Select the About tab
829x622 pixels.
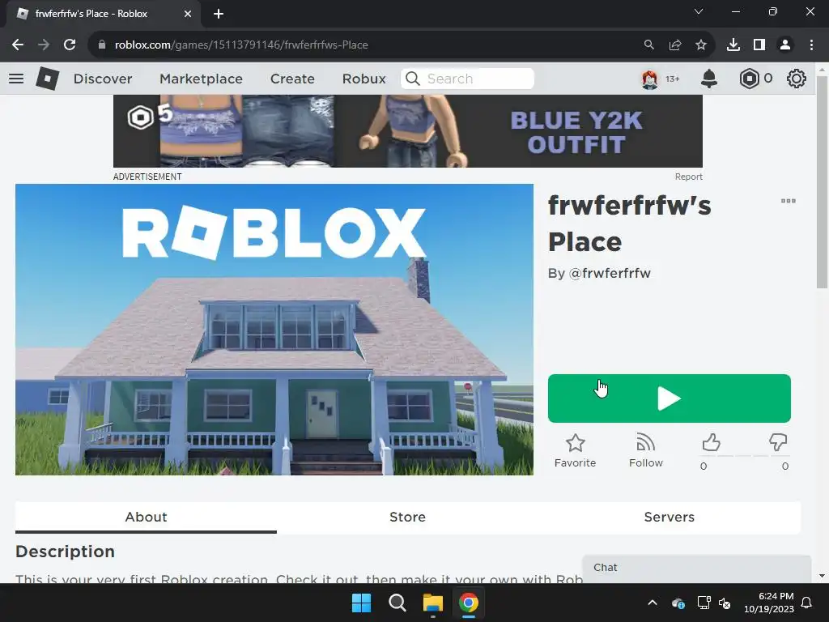pyautogui.click(x=146, y=518)
